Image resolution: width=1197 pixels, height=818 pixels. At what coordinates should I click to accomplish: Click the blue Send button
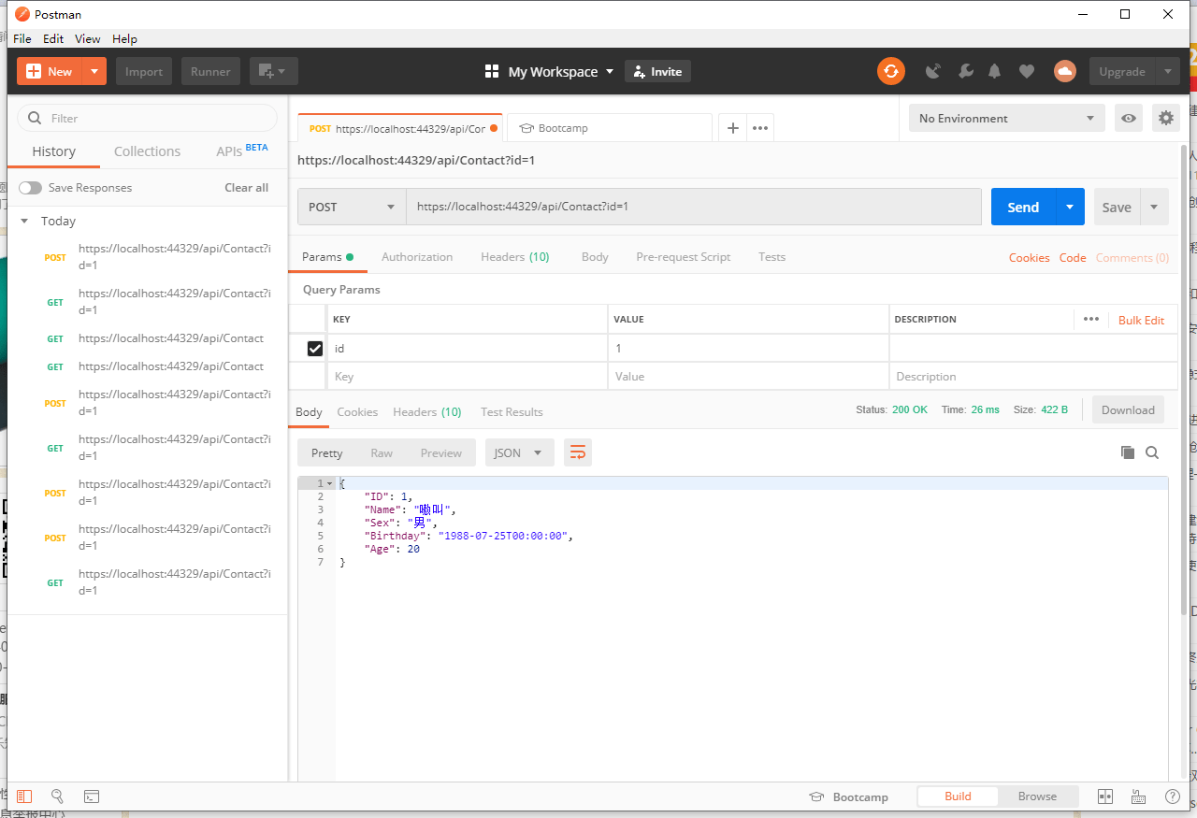coord(1023,207)
